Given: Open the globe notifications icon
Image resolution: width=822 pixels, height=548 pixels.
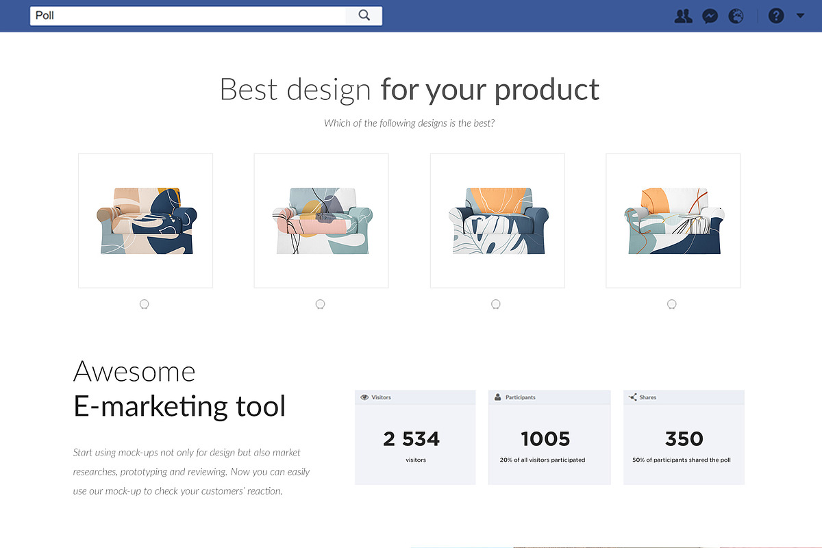Looking at the screenshot, I should [736, 16].
